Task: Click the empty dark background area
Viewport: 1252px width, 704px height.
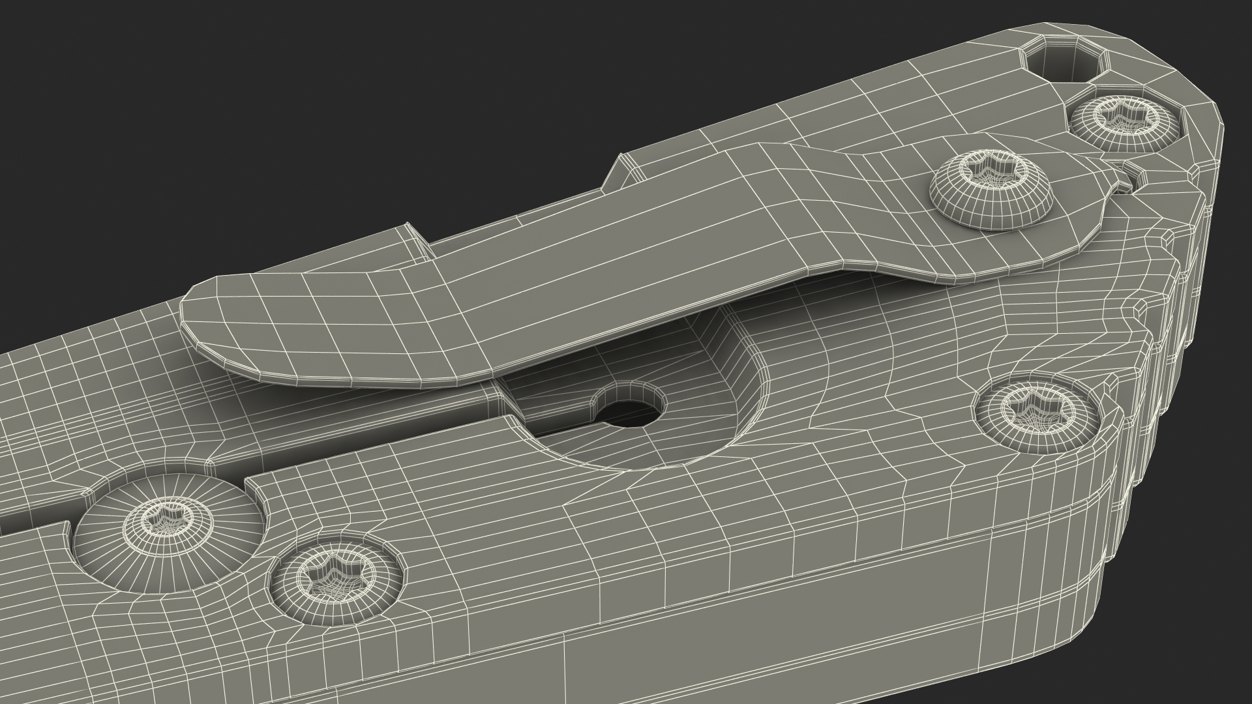Action: 196,98
